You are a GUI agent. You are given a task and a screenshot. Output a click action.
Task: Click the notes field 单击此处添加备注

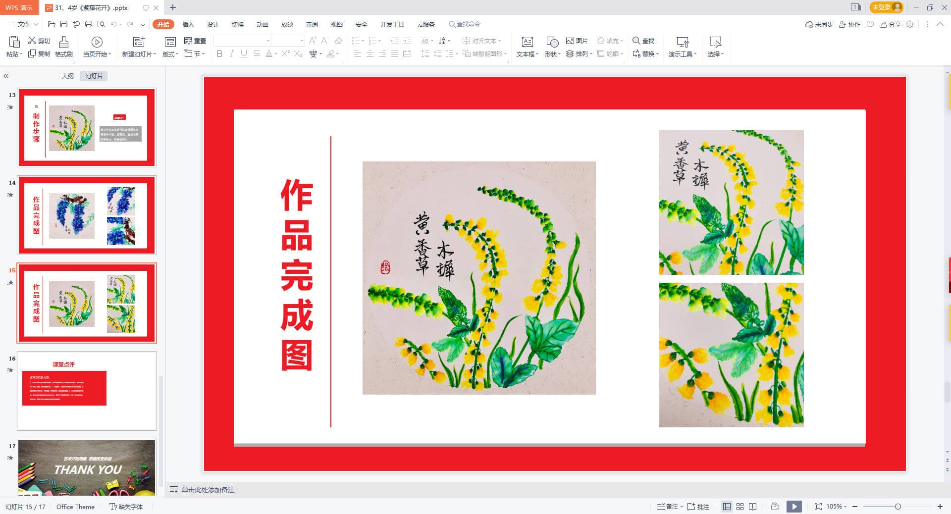pos(208,490)
